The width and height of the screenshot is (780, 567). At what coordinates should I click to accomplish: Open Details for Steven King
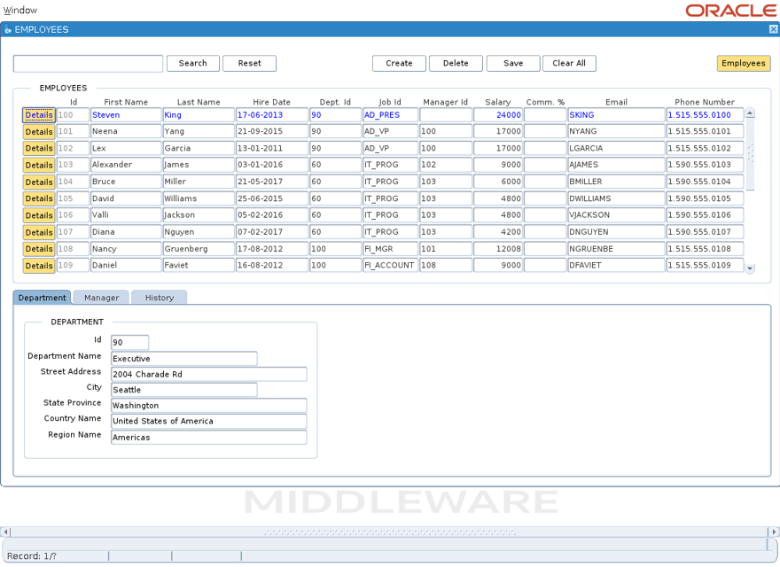[x=39, y=115]
